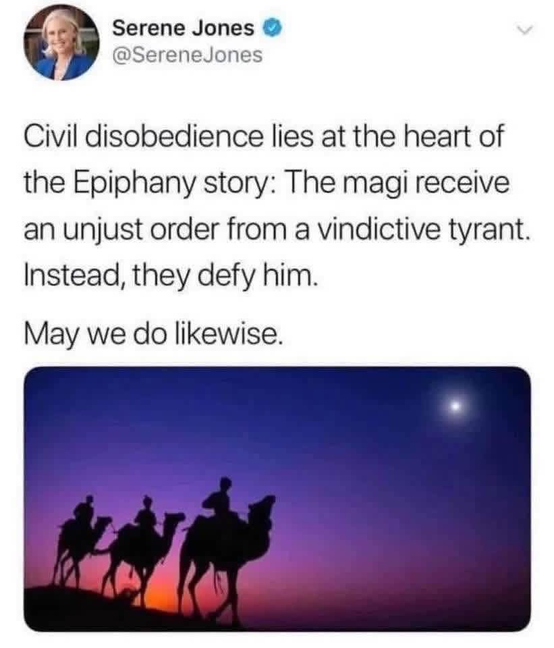Open the attached magi camel image
Image resolution: width=554 pixels, height=648 pixels.
click(277, 499)
